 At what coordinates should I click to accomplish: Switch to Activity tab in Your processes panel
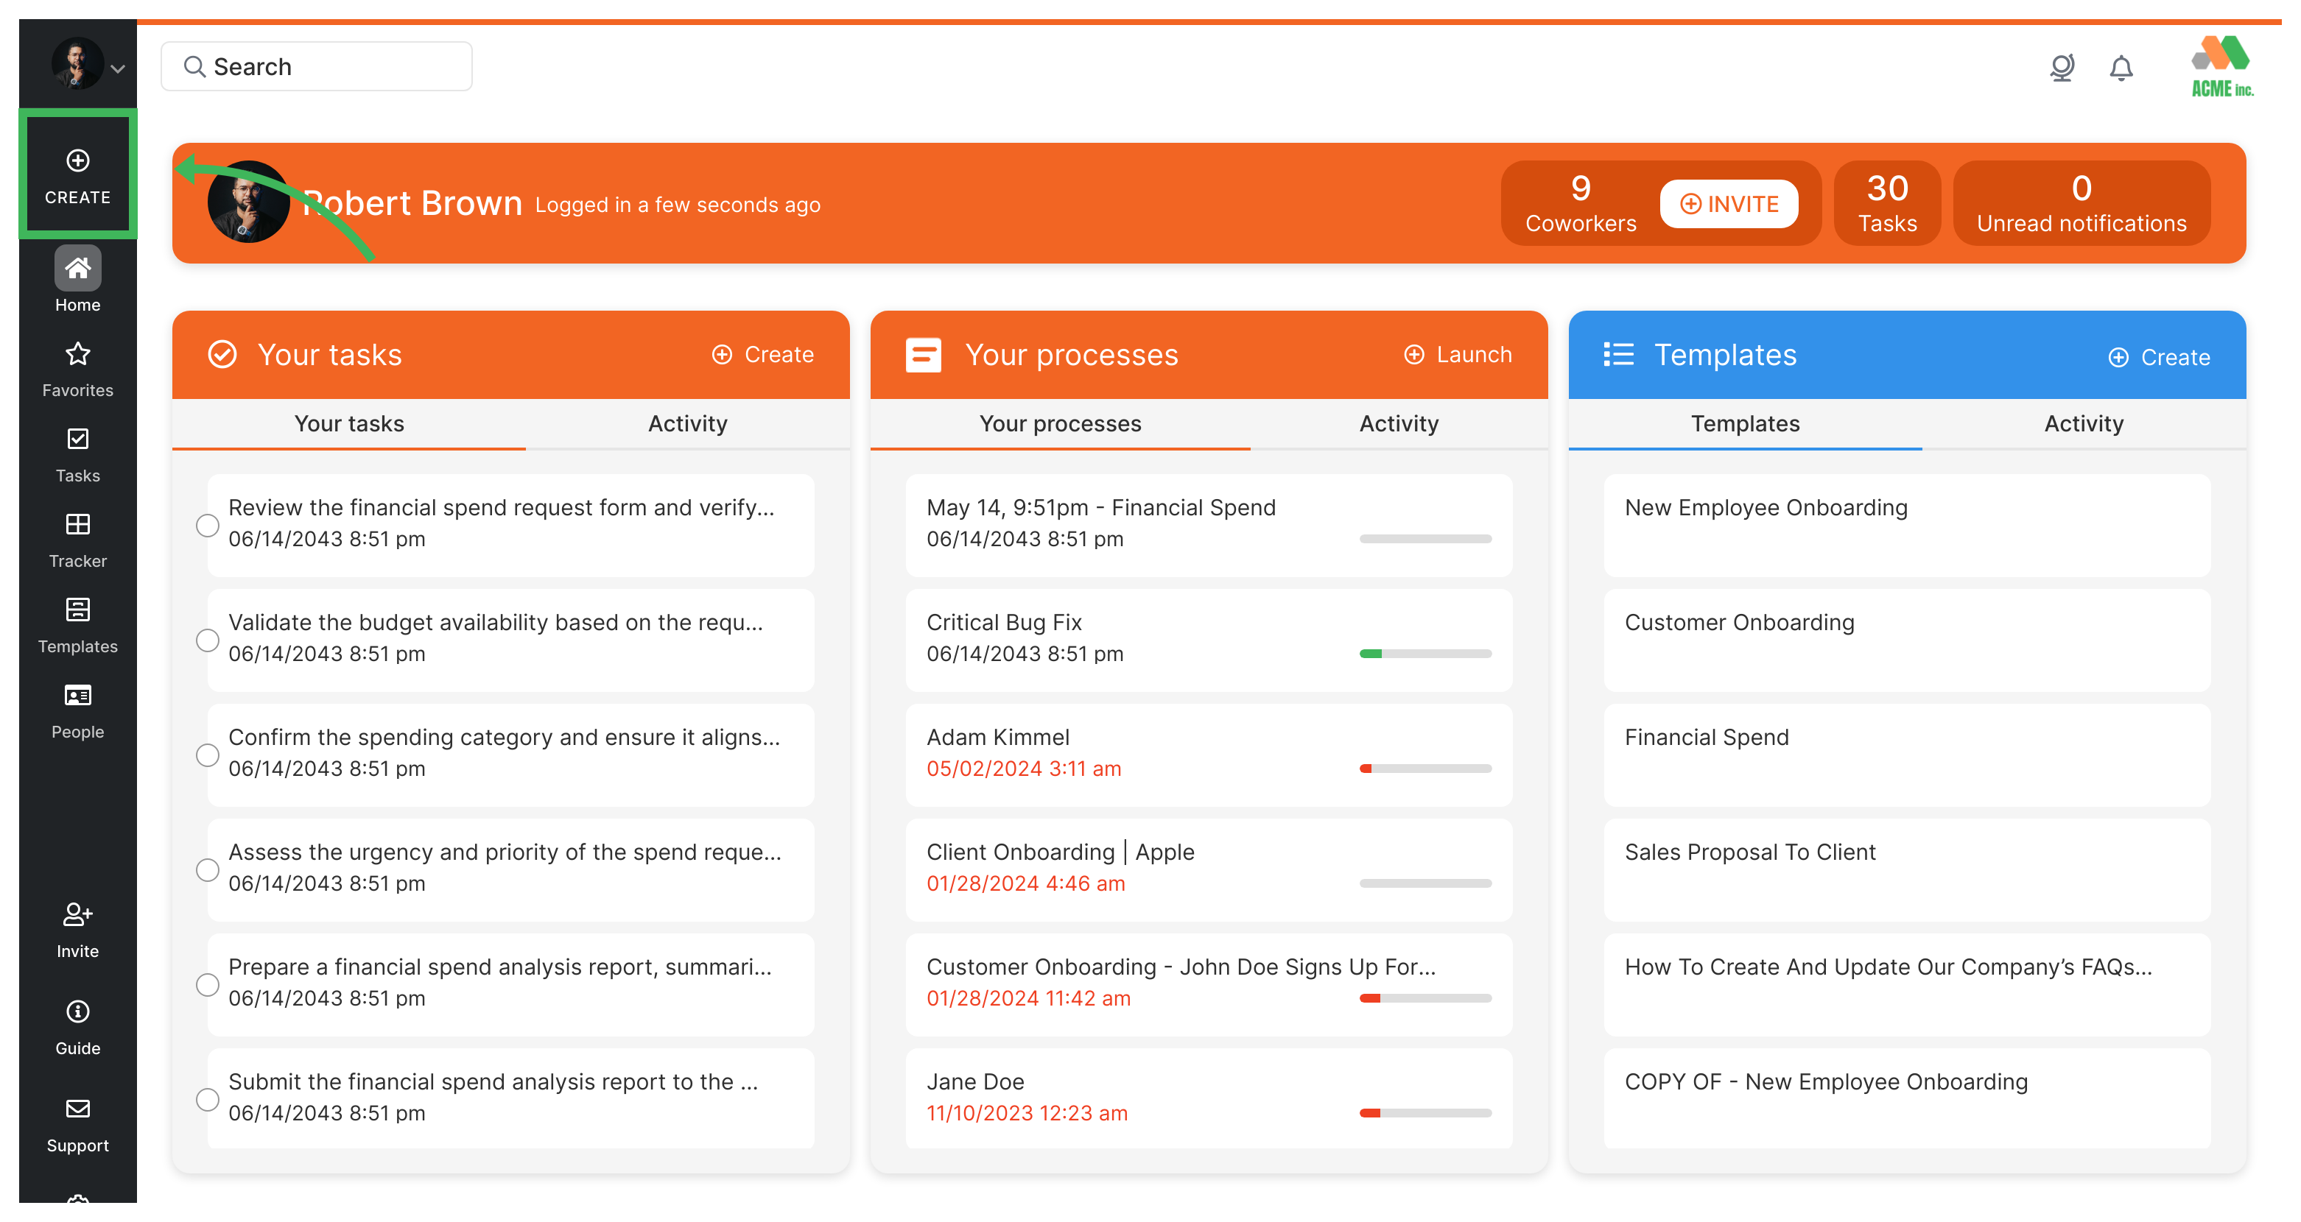(1399, 424)
